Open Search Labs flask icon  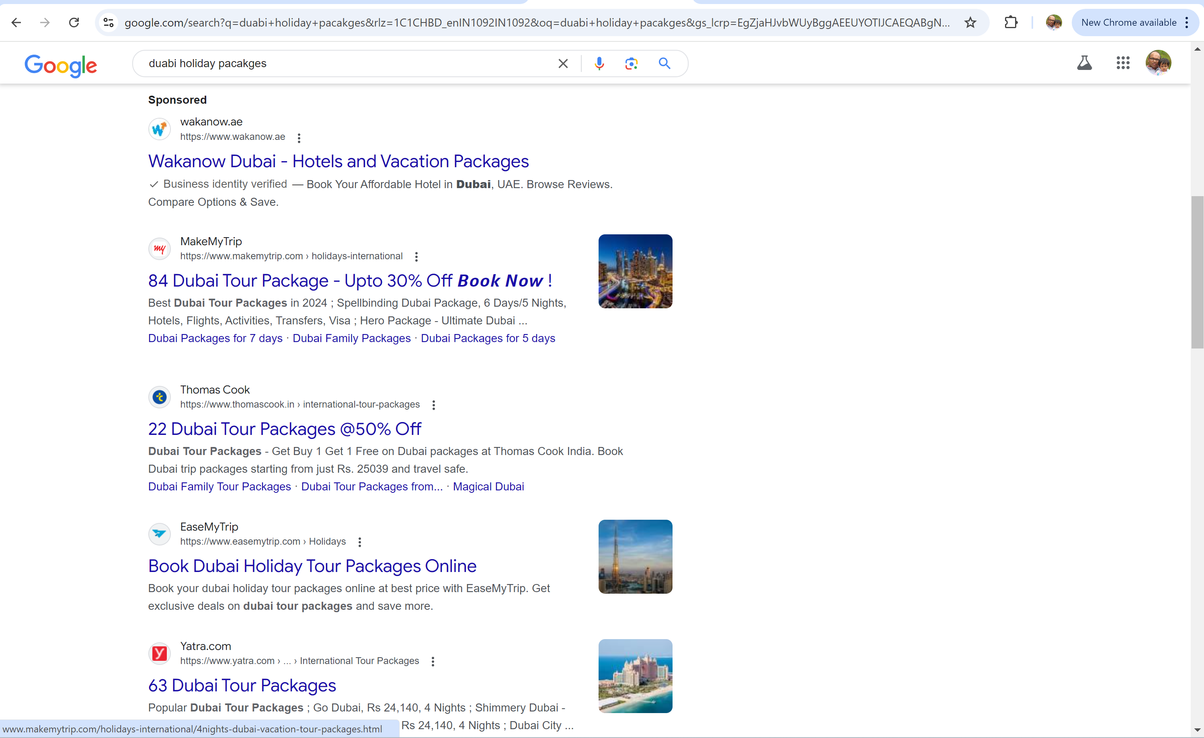pyautogui.click(x=1084, y=63)
